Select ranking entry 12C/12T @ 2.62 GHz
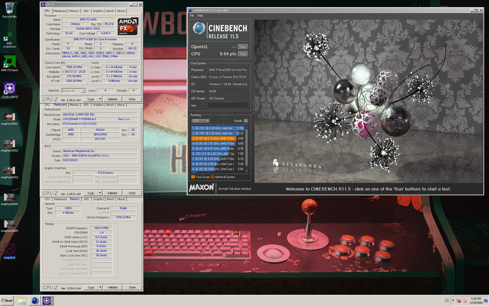 (218, 154)
